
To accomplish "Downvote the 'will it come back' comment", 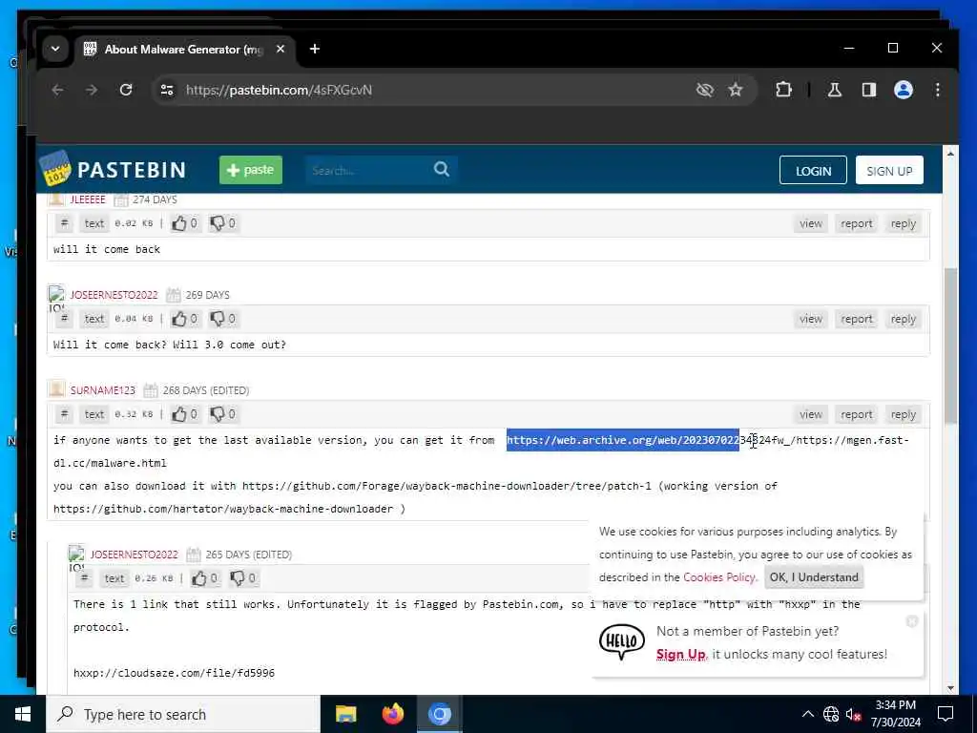I will (222, 223).
